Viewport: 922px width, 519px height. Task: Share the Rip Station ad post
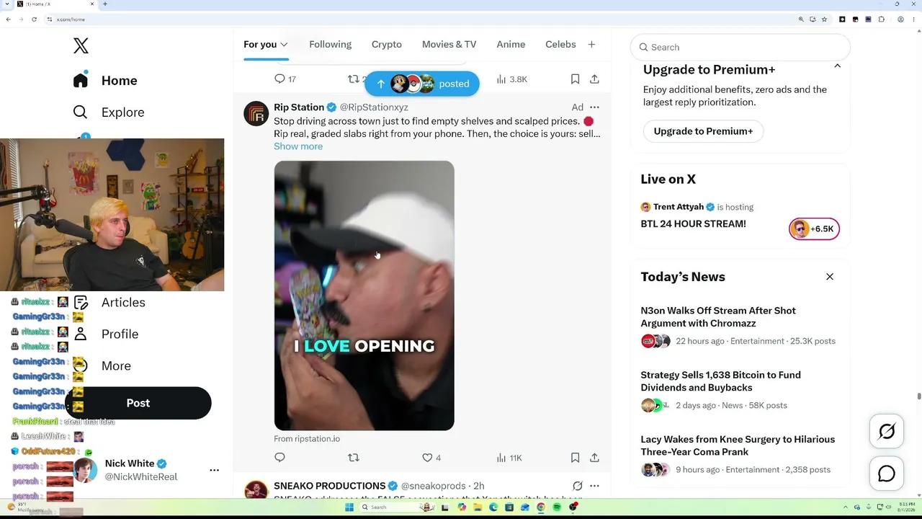(x=594, y=458)
